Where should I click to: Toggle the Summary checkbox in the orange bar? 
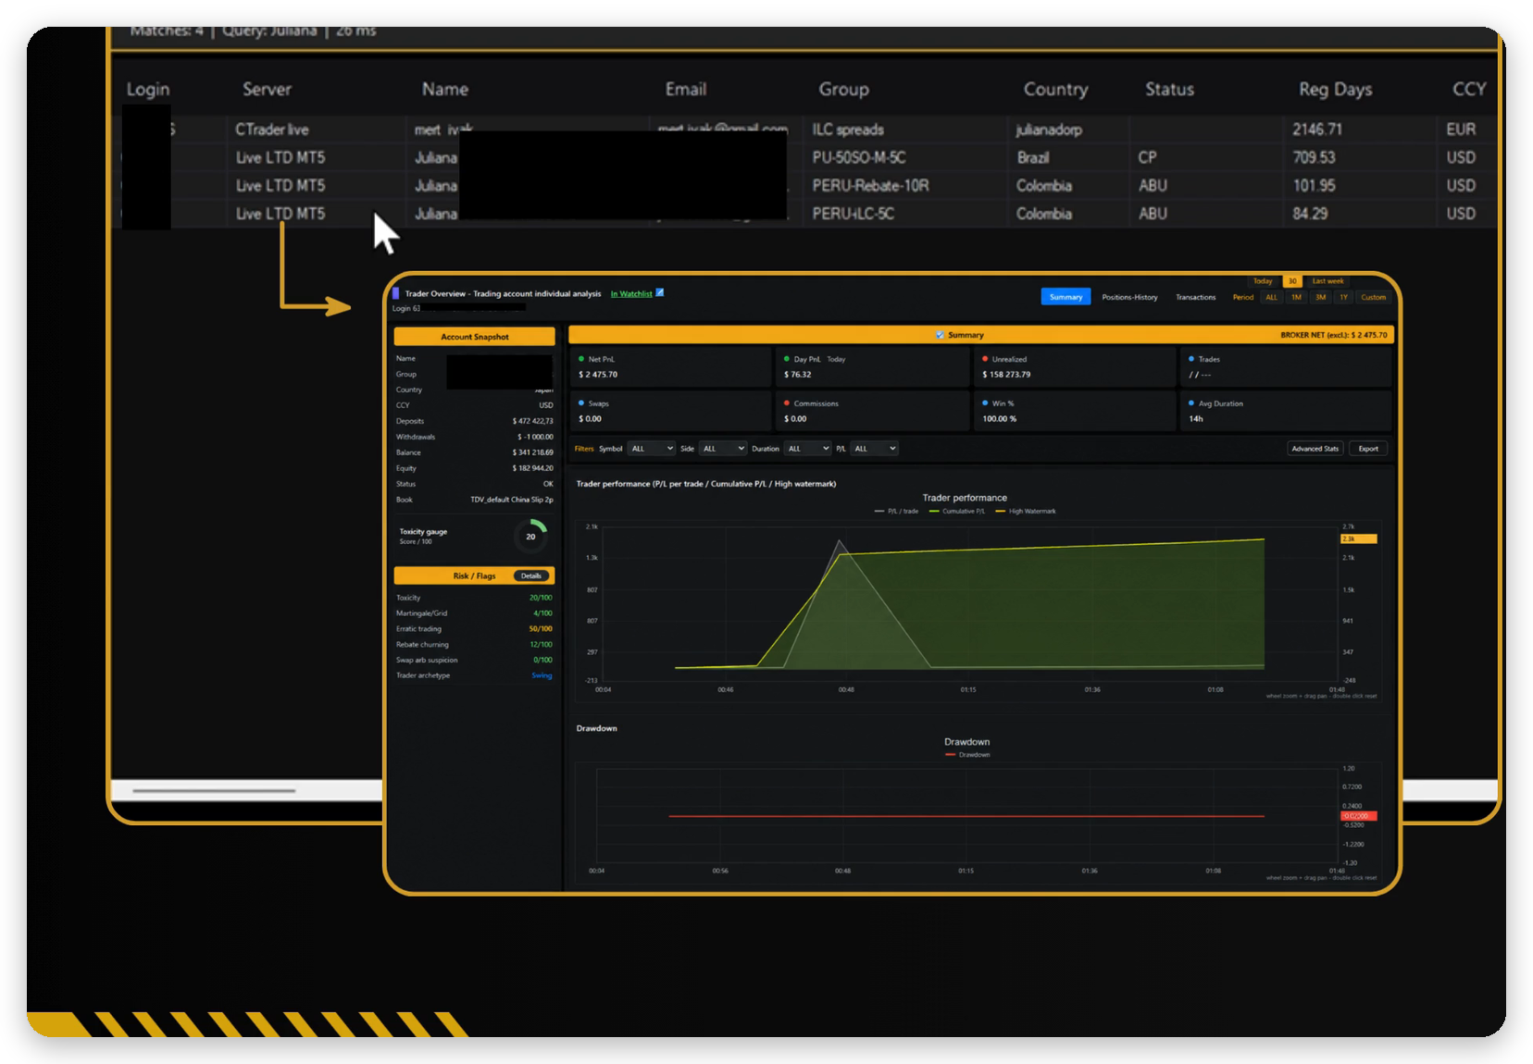tap(940, 335)
